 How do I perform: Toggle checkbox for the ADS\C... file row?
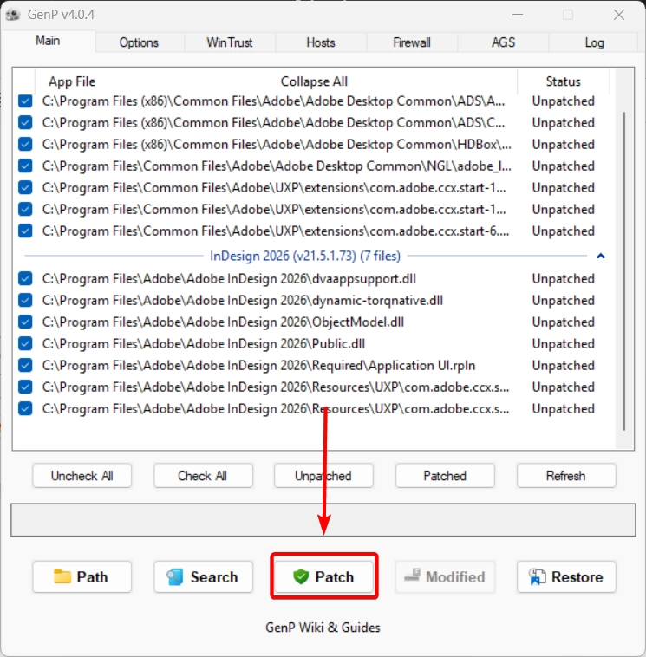[x=25, y=123]
